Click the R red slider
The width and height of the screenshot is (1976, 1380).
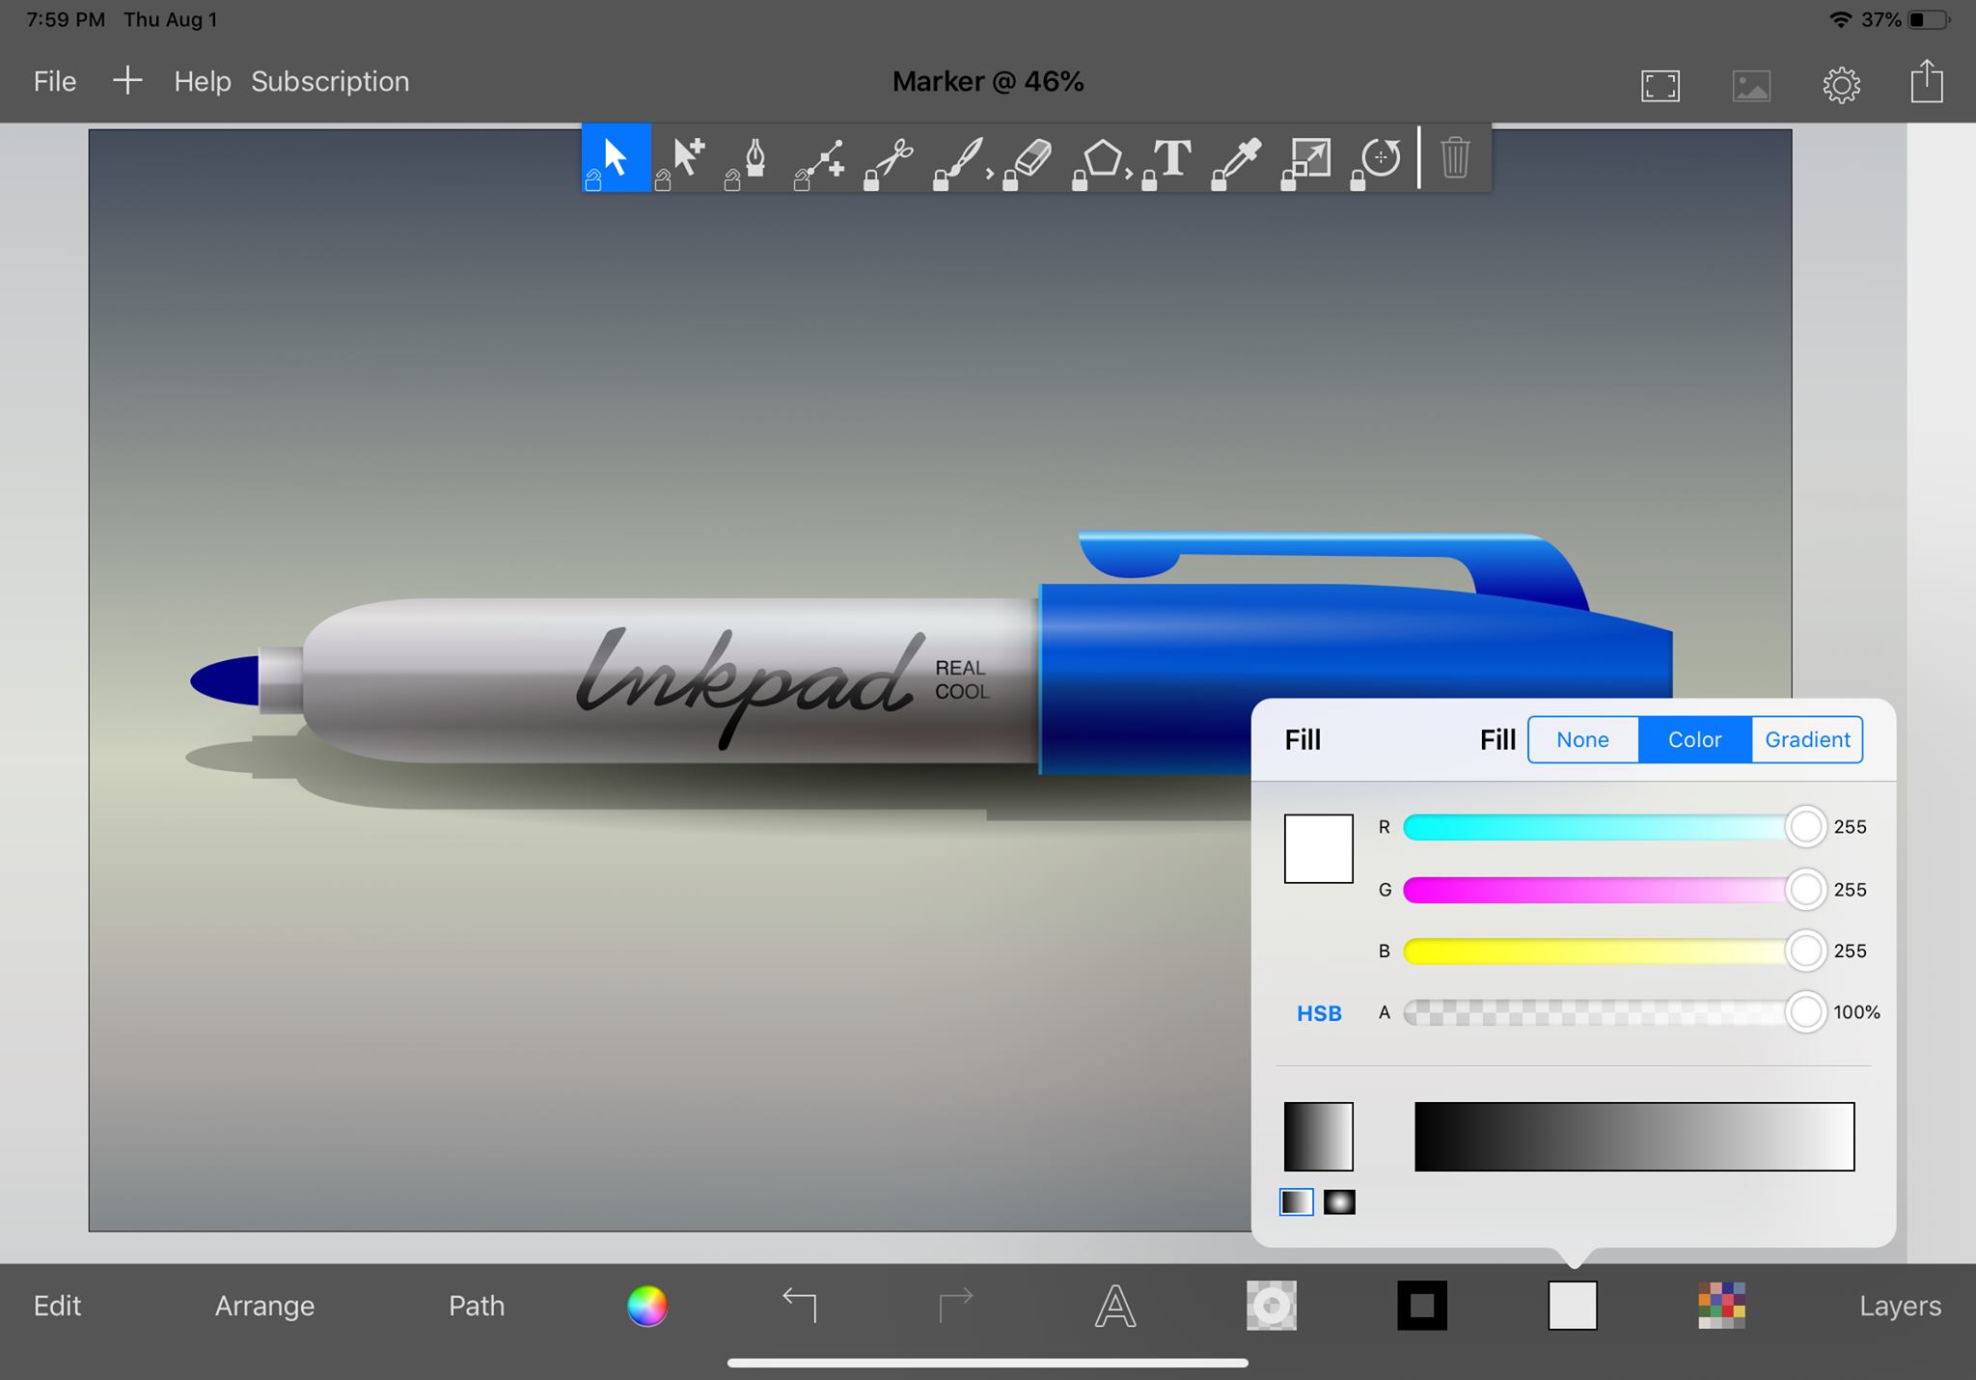(x=1614, y=827)
